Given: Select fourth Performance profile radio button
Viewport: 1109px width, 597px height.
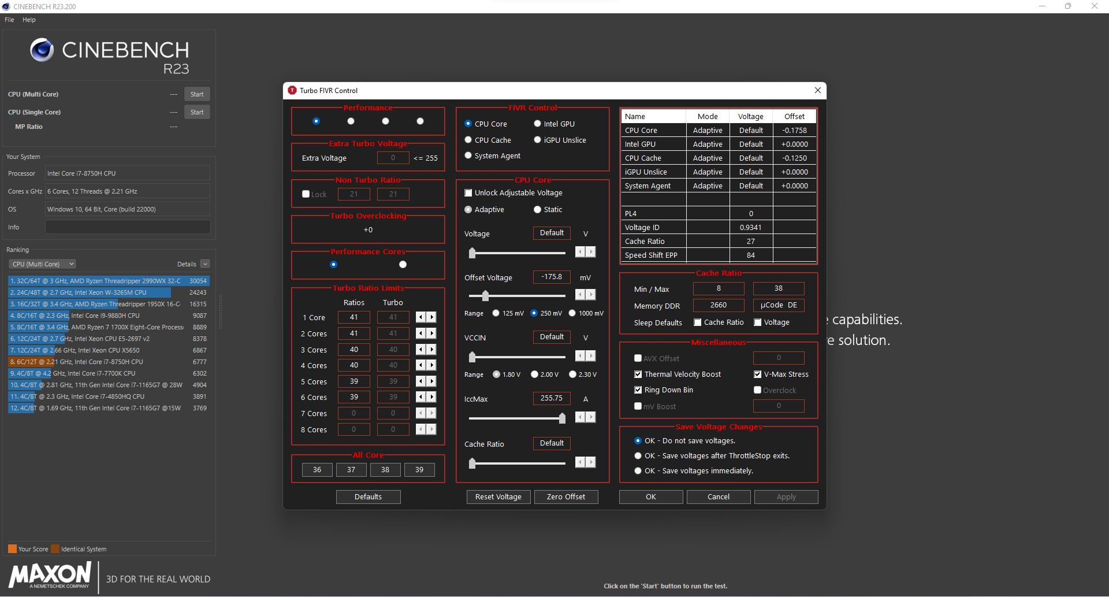Looking at the screenshot, I should 420,121.
